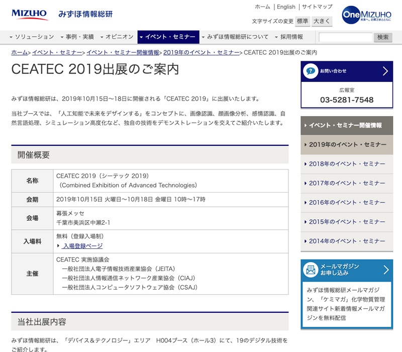Click the One MIZUHO logo badge
The width and height of the screenshot is (402, 352).
click(x=366, y=15)
